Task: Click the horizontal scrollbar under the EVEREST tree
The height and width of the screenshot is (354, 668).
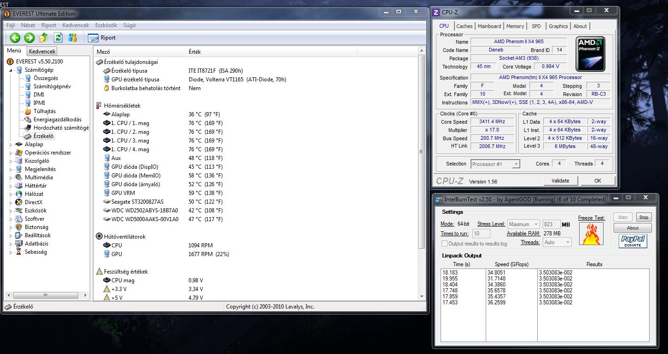Action: click(x=45, y=296)
